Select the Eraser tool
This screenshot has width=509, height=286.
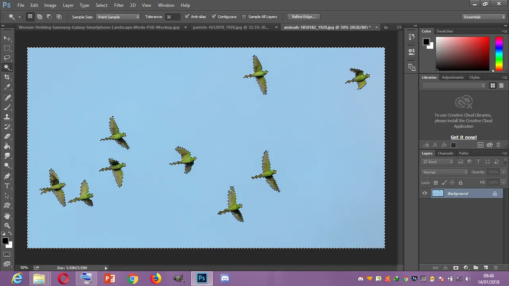click(x=7, y=137)
